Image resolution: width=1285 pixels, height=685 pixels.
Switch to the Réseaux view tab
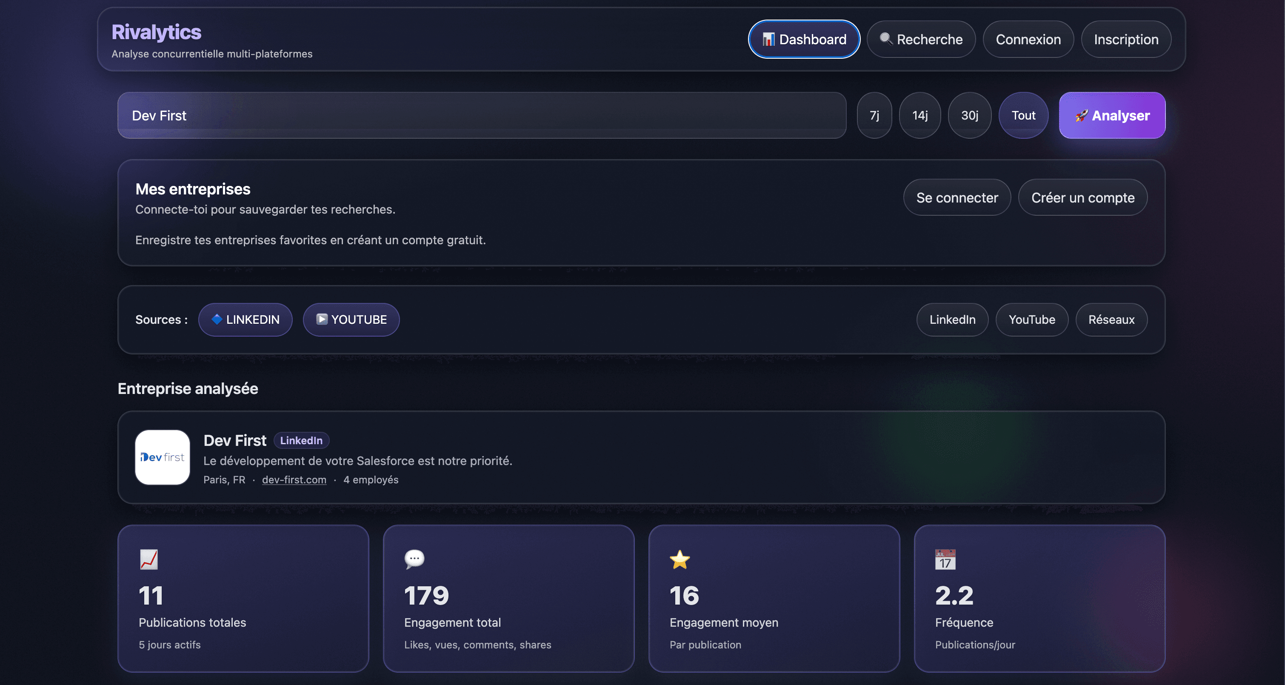(1111, 320)
